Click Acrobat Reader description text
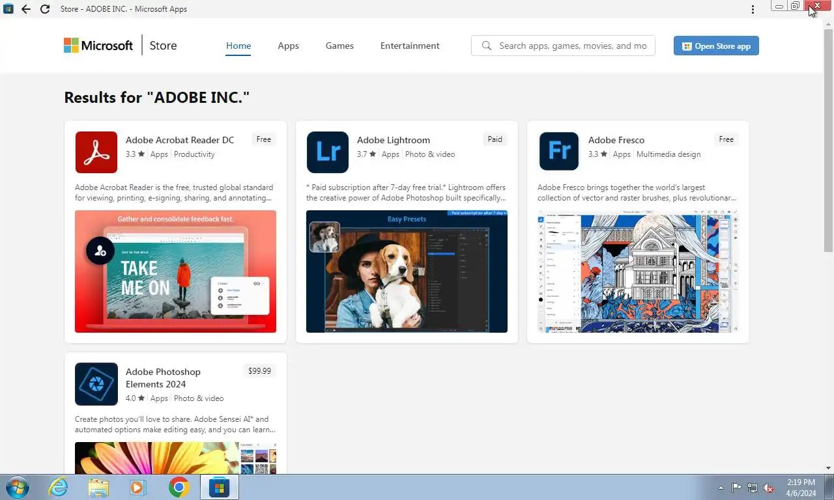The height and width of the screenshot is (500, 834). tap(174, 193)
